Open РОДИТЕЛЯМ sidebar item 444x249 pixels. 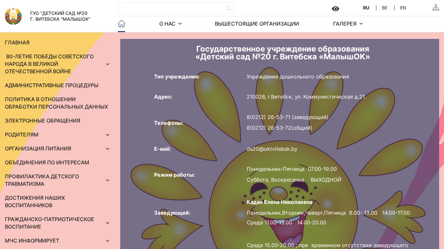coord(22,135)
